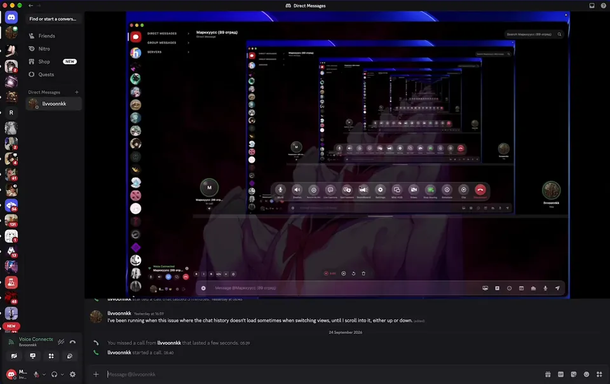The height and width of the screenshot is (384, 610).
Task: Open the Quests page
Action: (x=53, y=74)
